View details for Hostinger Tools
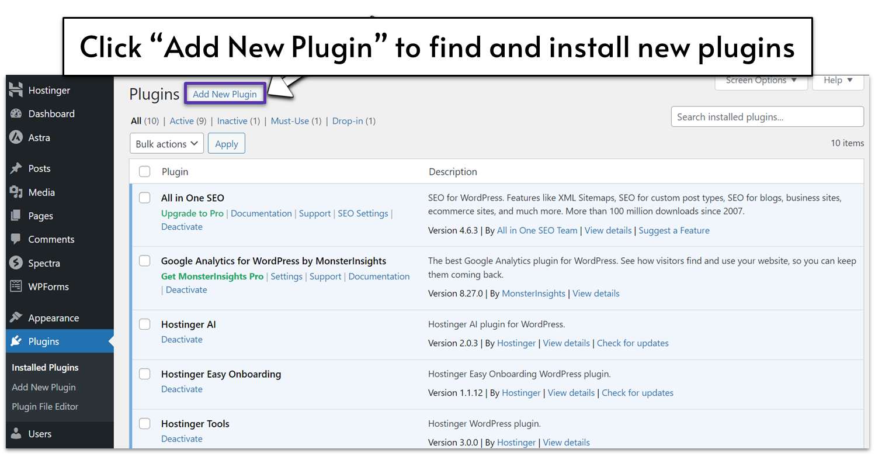875x456 pixels. click(567, 443)
